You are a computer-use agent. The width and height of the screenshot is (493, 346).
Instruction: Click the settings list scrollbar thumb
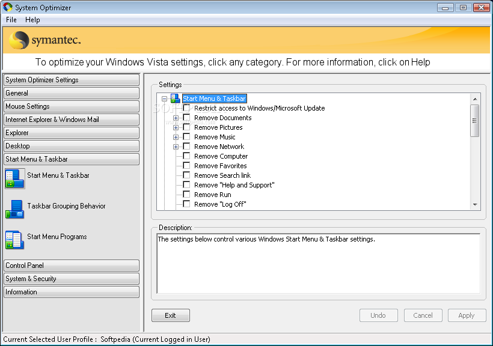tap(475, 121)
